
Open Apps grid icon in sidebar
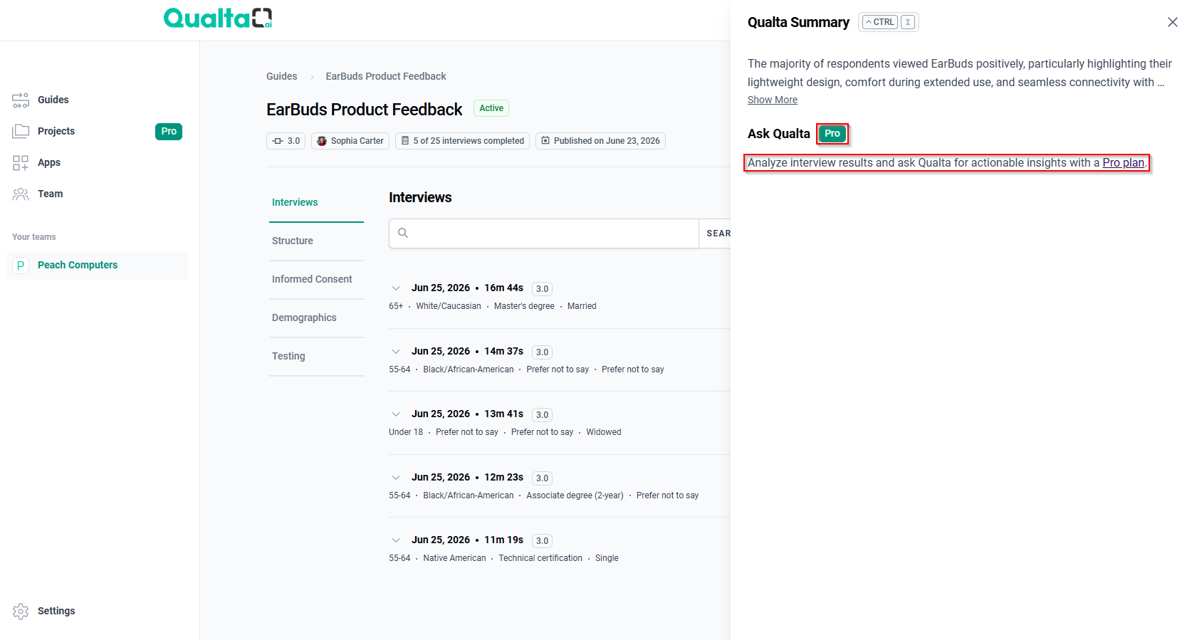pos(21,163)
